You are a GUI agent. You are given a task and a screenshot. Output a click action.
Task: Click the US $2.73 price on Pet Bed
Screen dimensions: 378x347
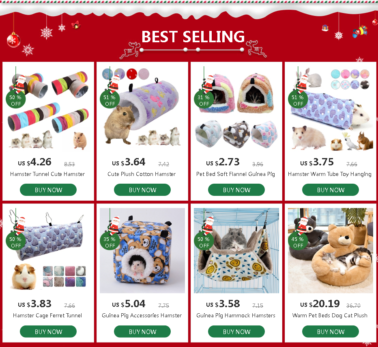point(223,162)
